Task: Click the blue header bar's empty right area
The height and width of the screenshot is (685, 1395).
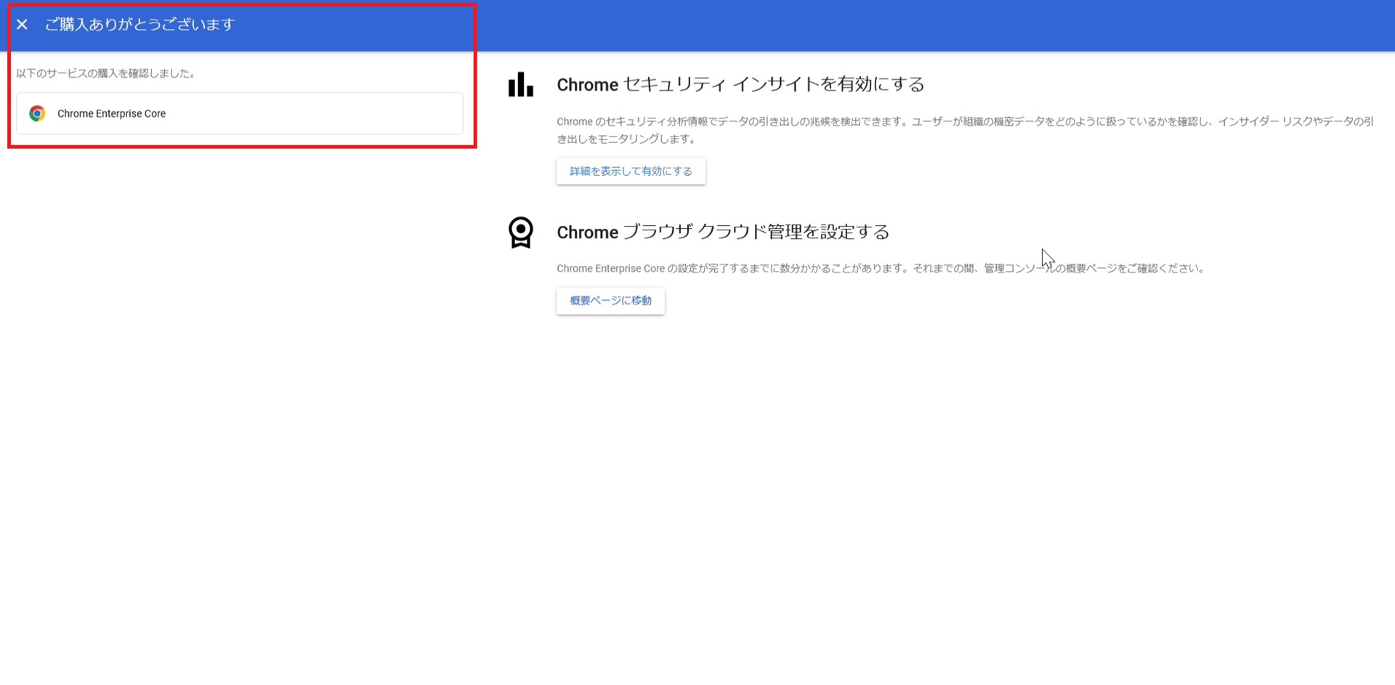Action: (1017, 25)
